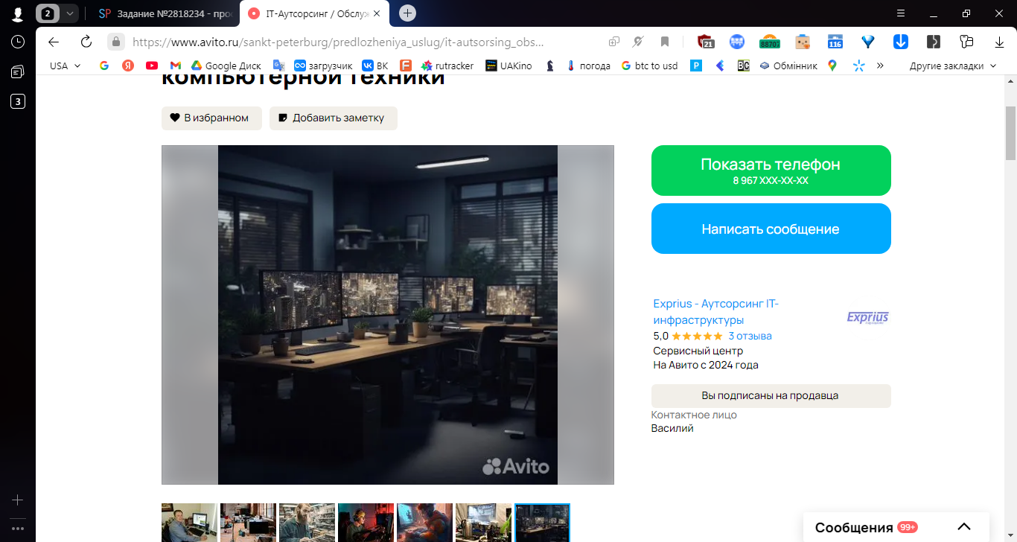Open the Google bookmark icon
1017x542 pixels.
coord(104,66)
